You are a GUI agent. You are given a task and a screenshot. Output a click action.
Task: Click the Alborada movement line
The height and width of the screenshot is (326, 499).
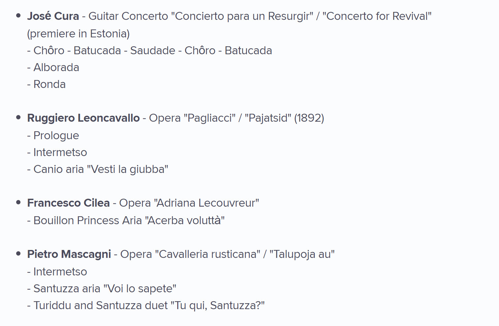click(53, 67)
